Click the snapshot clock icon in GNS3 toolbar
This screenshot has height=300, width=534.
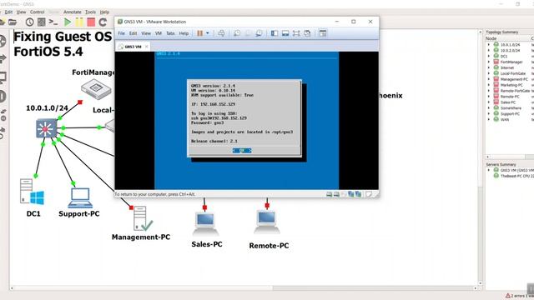[30, 22]
